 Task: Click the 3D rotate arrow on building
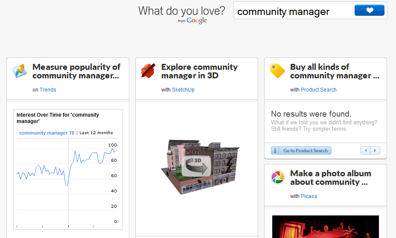pyautogui.click(x=196, y=166)
